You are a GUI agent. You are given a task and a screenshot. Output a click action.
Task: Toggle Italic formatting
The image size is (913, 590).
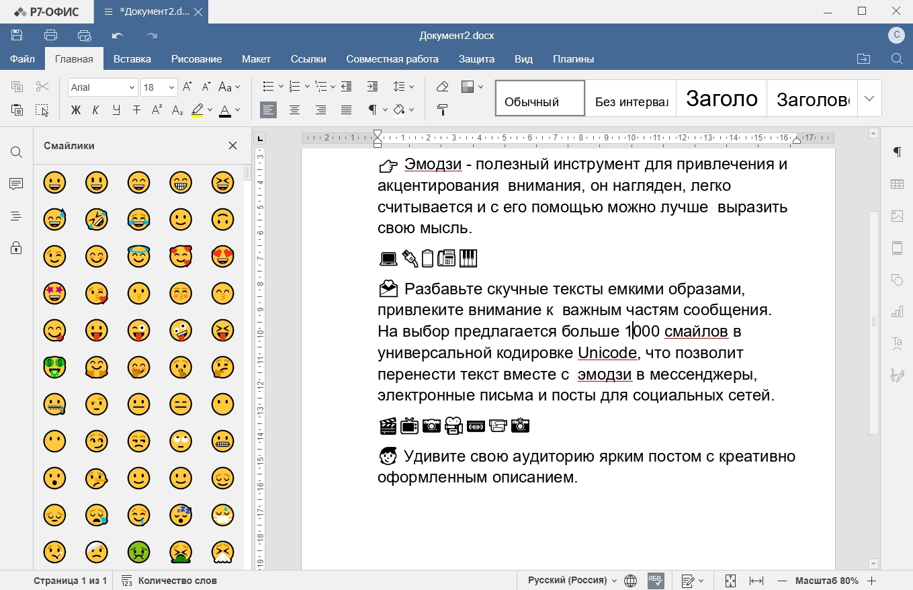[96, 110]
